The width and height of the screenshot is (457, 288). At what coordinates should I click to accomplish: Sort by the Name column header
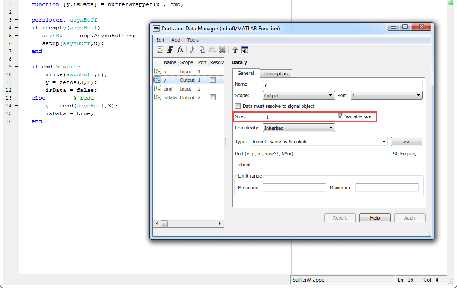coord(170,62)
